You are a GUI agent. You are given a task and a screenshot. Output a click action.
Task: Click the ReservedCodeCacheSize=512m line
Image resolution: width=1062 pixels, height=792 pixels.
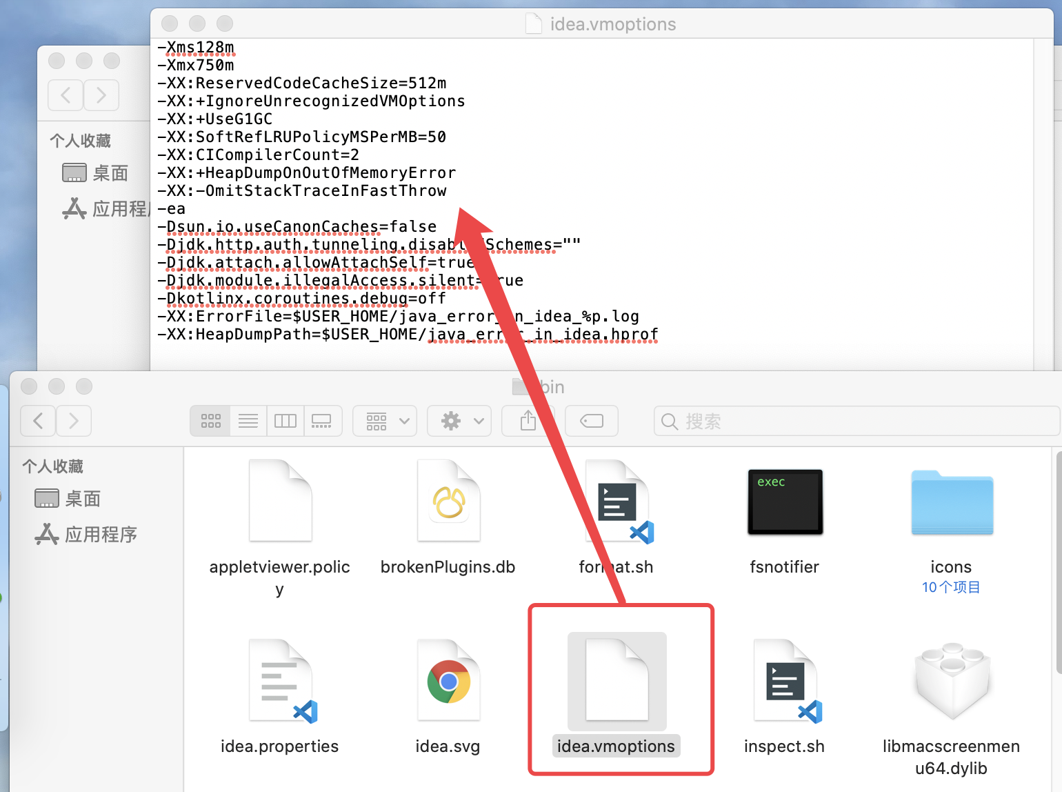pyautogui.click(x=302, y=83)
